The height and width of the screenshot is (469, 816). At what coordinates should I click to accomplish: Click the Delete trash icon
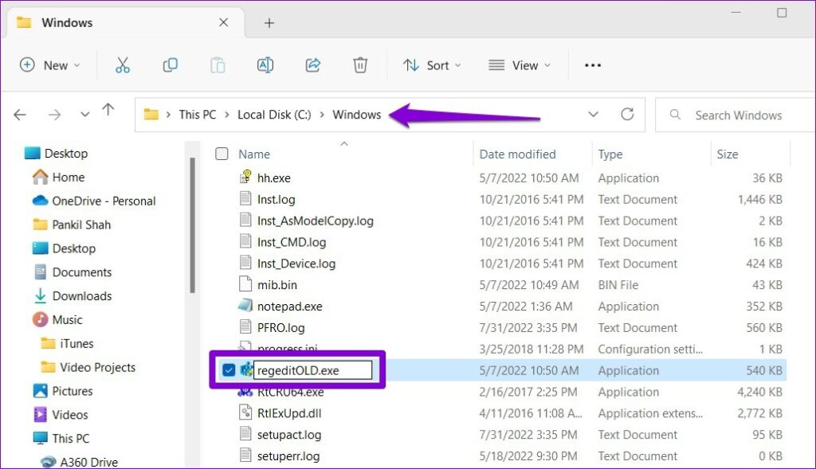[x=360, y=65]
